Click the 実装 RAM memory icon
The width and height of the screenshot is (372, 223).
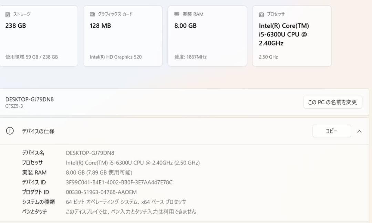176,14
